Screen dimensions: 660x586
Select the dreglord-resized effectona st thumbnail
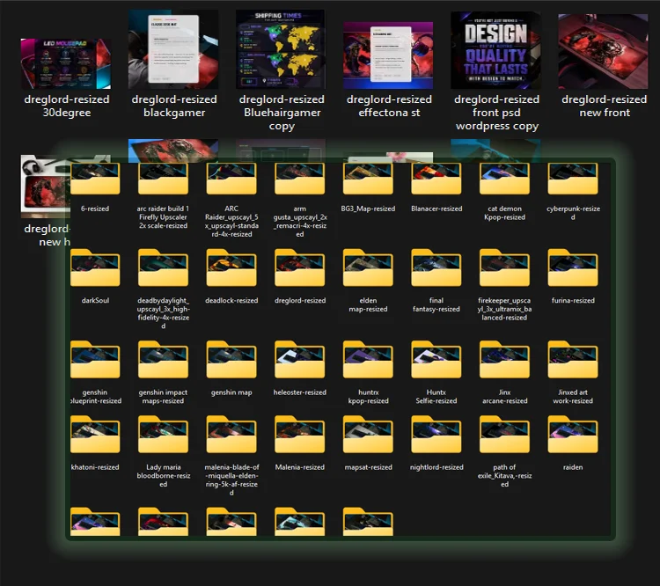[388, 55]
